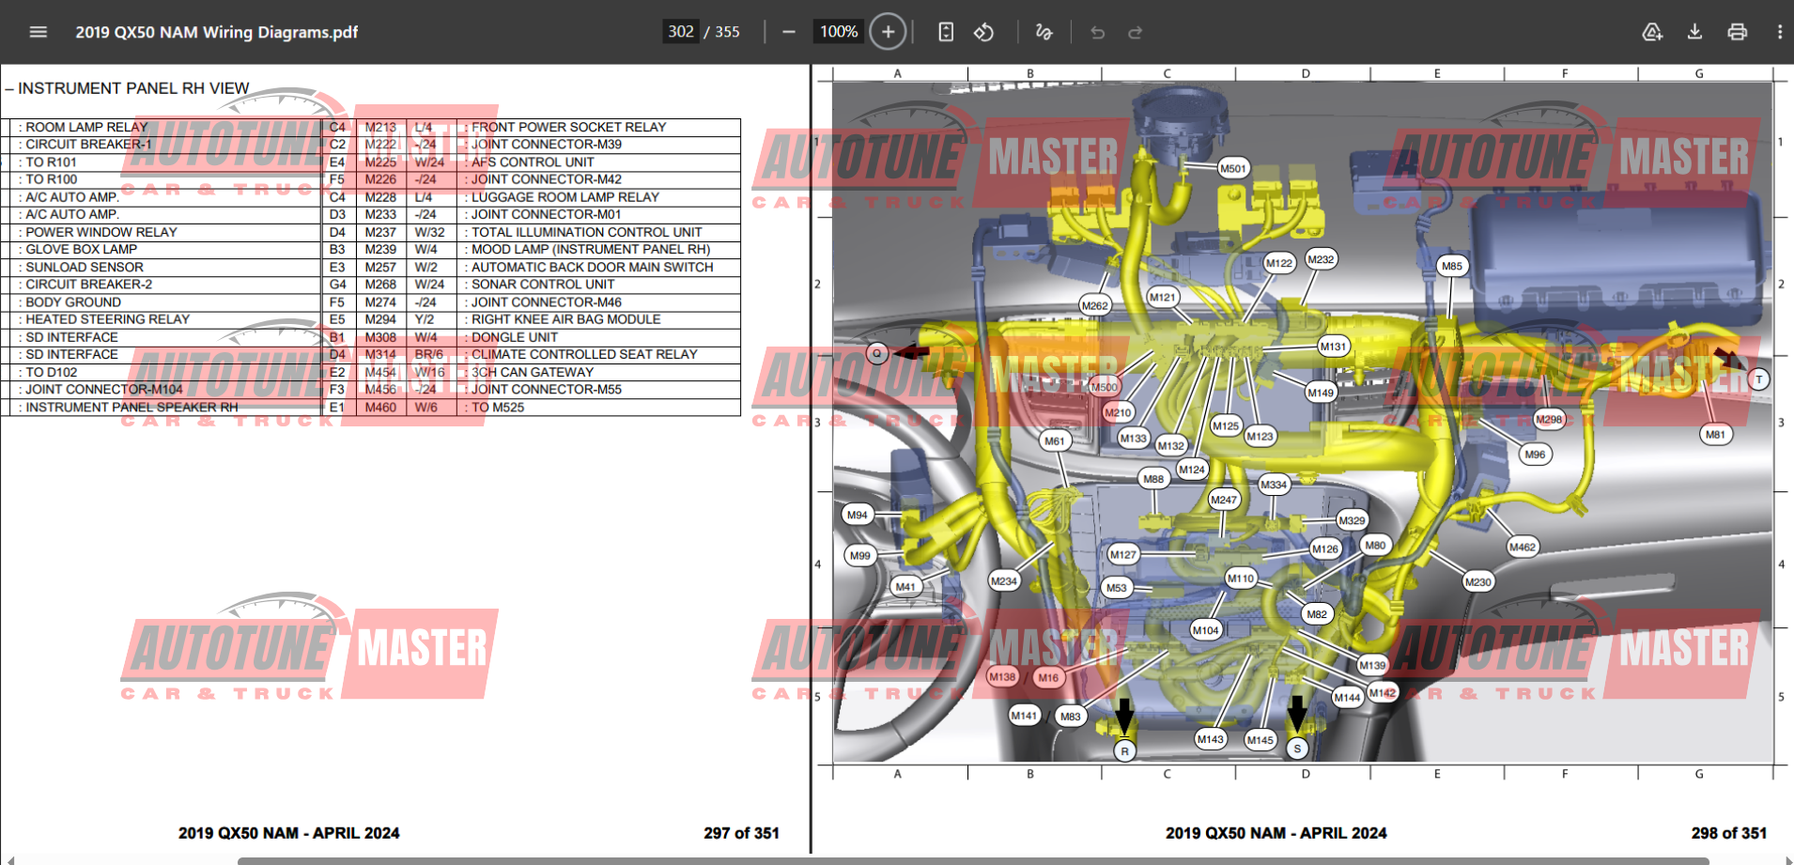
Task: Click connector label M61 in diagram
Action: (1056, 440)
